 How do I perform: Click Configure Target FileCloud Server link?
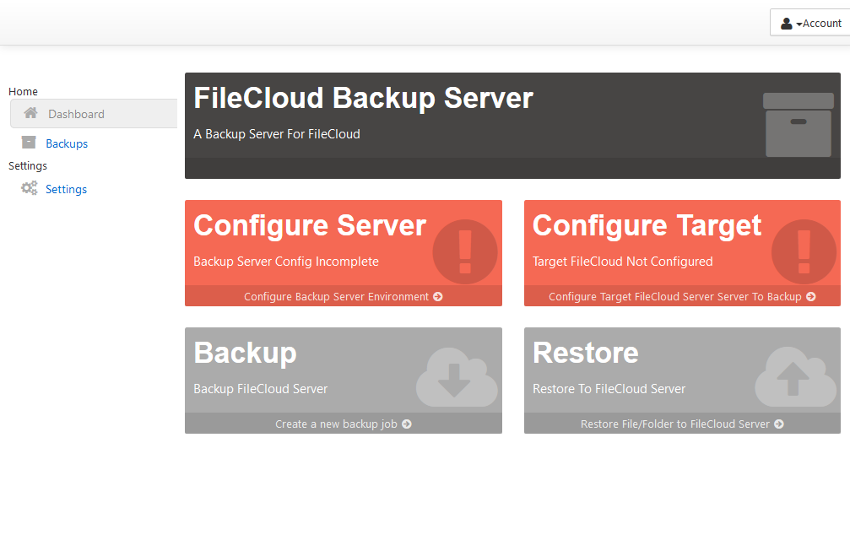(x=681, y=296)
